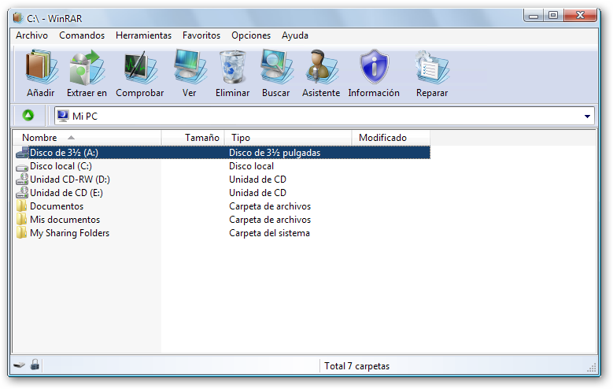The height and width of the screenshot is (389, 613).
Task: Expand the Mi PC address dropdown
Action: [587, 117]
